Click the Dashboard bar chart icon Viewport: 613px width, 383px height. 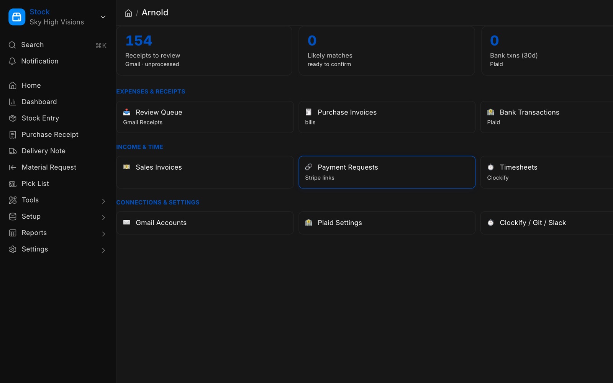[13, 102]
